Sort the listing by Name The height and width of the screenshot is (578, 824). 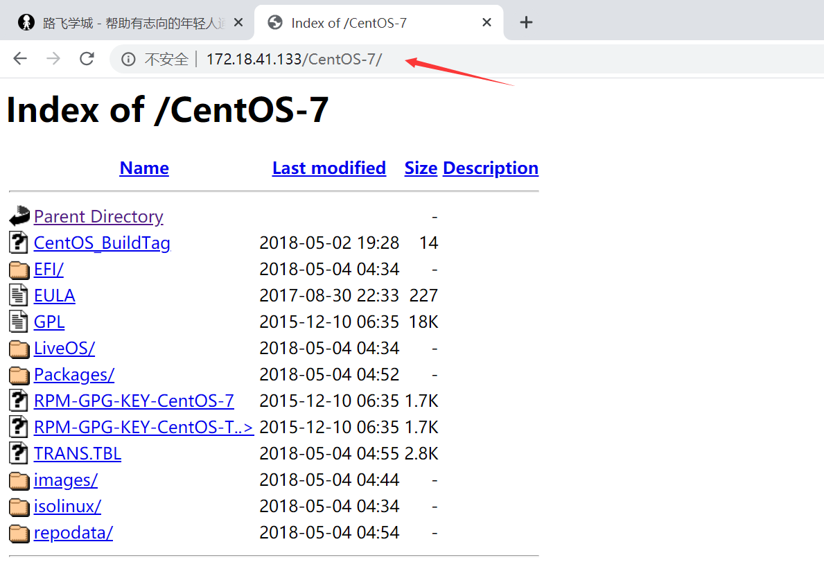144,168
